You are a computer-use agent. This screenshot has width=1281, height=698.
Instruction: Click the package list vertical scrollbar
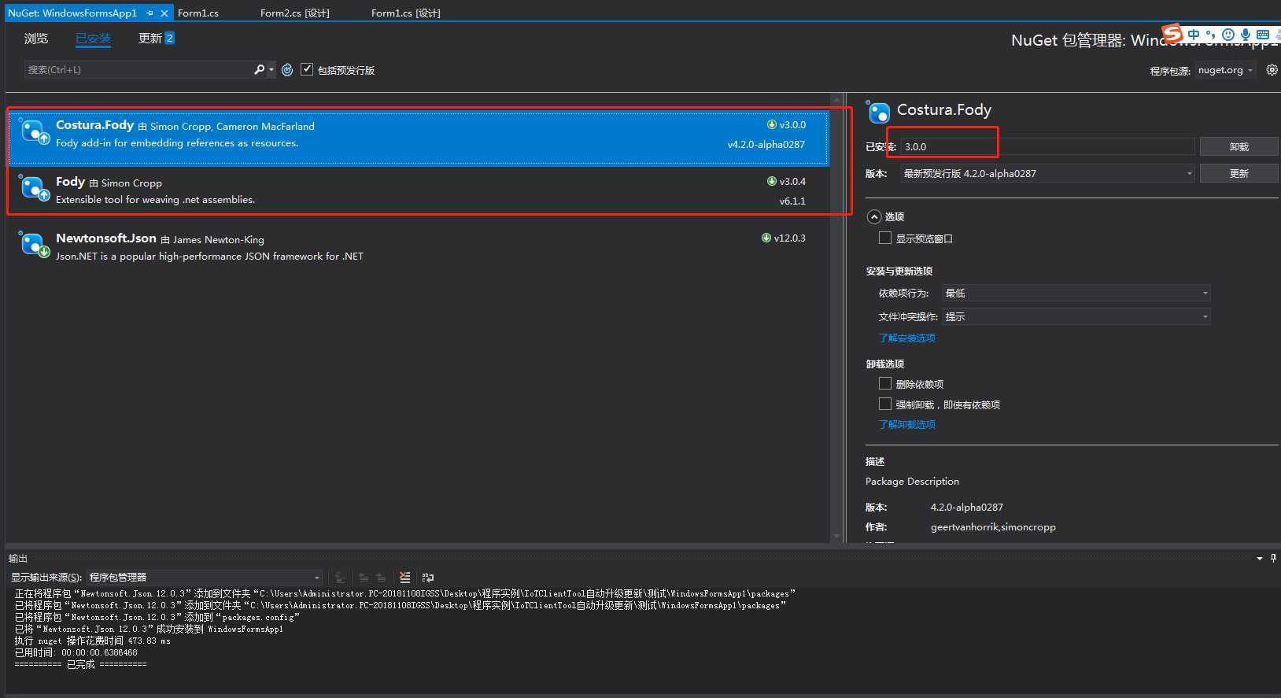[836, 318]
